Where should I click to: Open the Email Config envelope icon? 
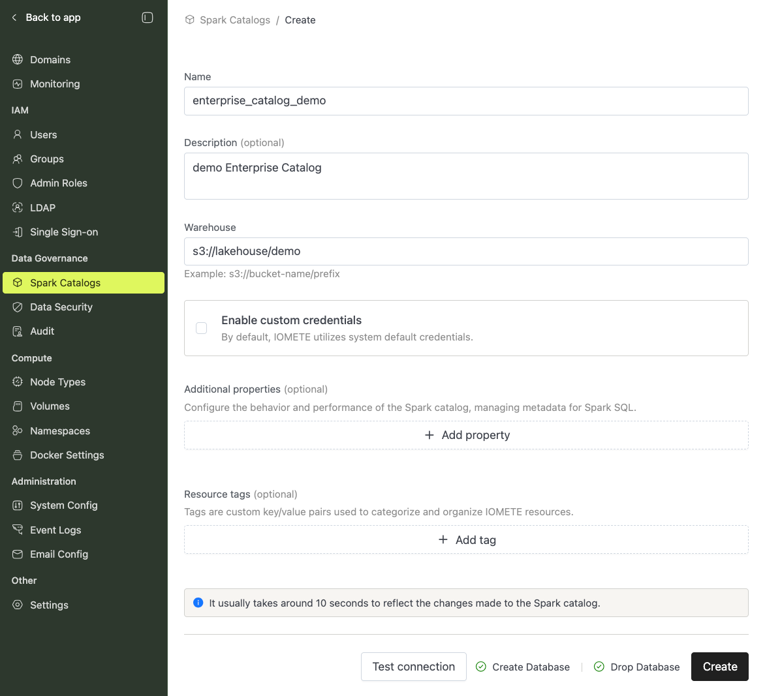(x=18, y=554)
